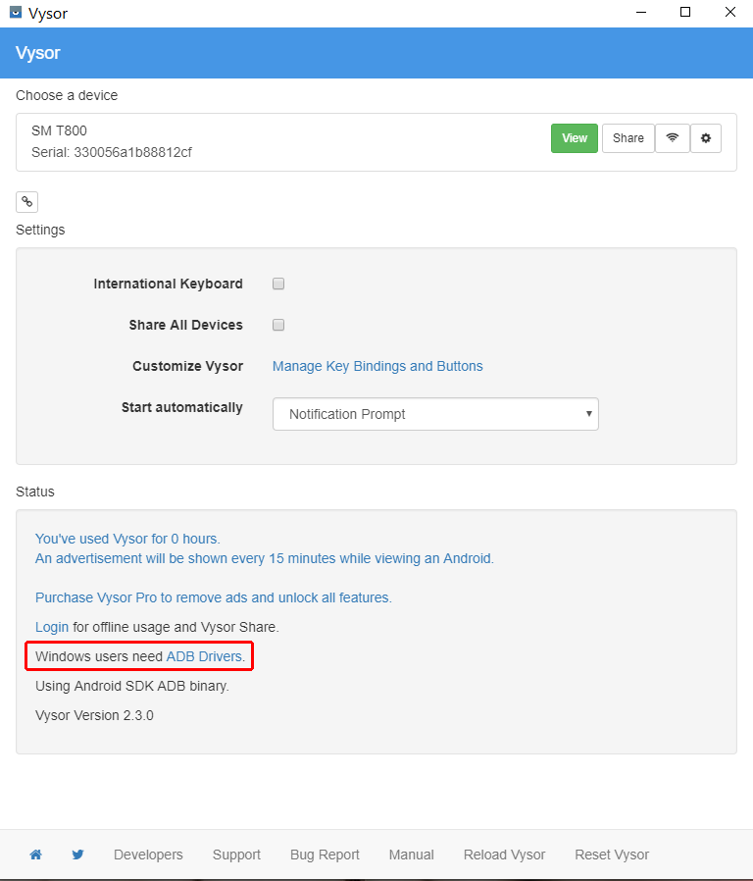This screenshot has height=881, width=753.
Task: Select Support in the footer
Action: tap(236, 855)
